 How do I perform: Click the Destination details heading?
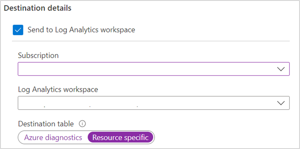(37, 8)
